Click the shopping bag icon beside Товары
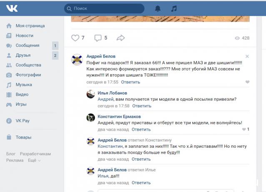 pos(9,137)
